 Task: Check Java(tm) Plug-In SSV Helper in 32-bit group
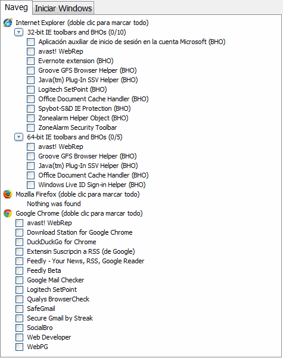pos(30,80)
